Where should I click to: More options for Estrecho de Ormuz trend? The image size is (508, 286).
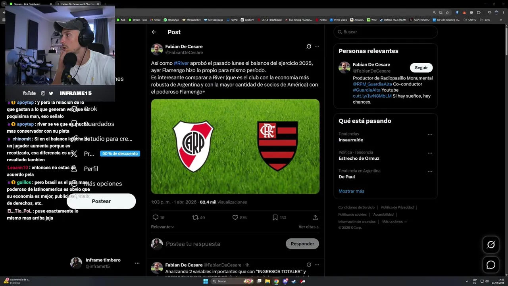[x=430, y=153]
